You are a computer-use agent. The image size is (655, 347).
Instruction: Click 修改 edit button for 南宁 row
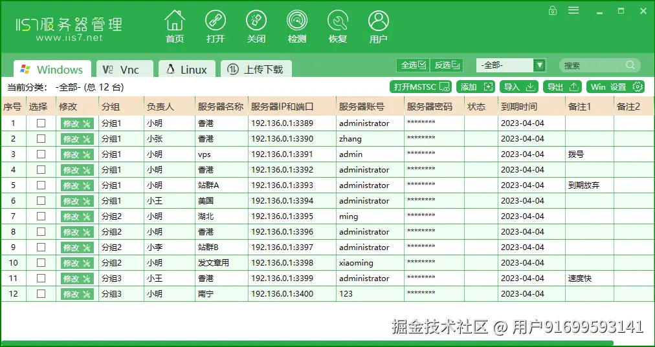click(x=77, y=293)
